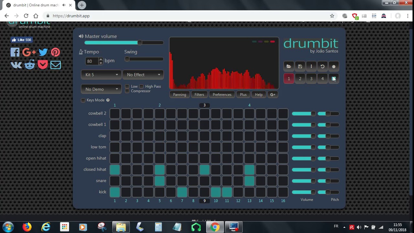Screen dimensions: 414x233
Task: Open a new browser tab
Action: [x=82, y=5]
